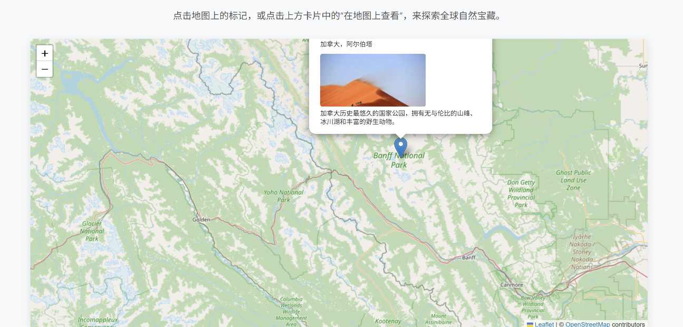Click the blue Banff map marker pin
683x327 pixels.
pos(401,148)
